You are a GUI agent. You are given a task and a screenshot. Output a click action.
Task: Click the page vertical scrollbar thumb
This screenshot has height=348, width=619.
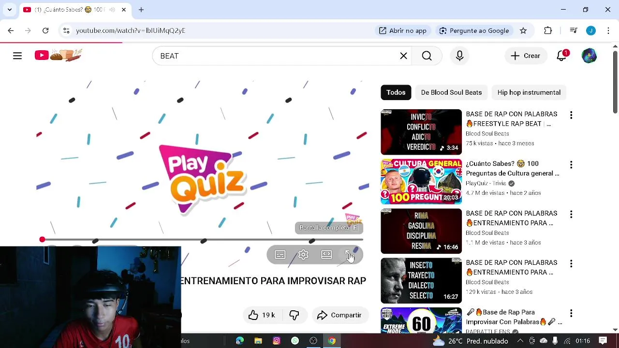pyautogui.click(x=615, y=82)
